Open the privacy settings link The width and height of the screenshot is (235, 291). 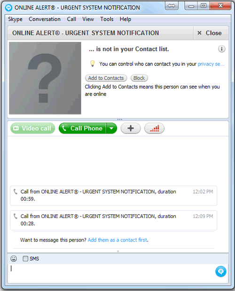click(211, 64)
